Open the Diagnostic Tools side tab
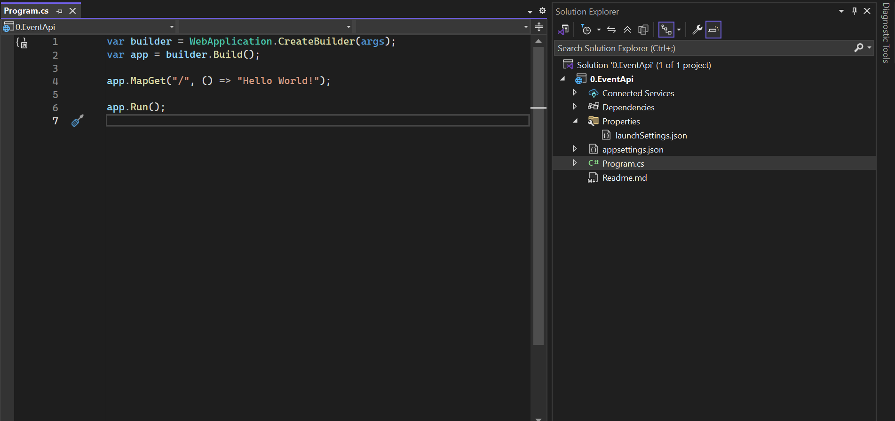Screen dimensions: 895x421 coord(886,33)
